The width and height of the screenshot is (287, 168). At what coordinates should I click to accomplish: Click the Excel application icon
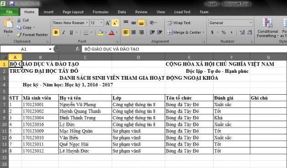[3, 4]
